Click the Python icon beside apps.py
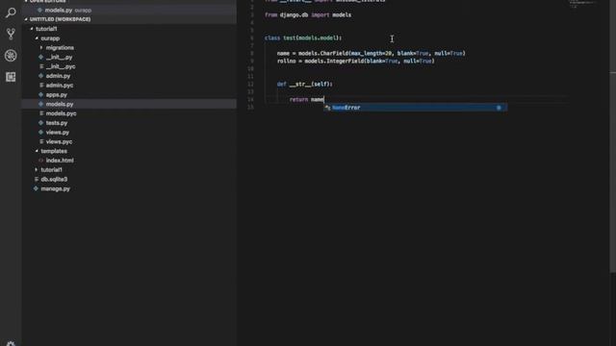The width and height of the screenshot is (616, 346). point(40,94)
